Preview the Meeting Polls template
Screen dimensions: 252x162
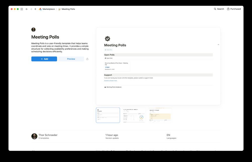[x=71, y=59]
